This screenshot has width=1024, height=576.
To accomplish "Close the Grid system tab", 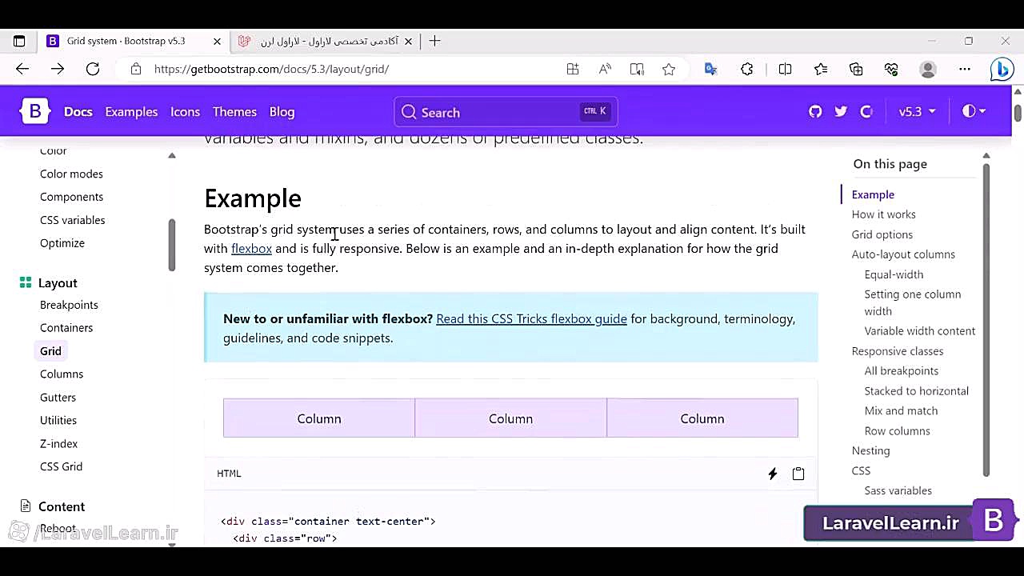I will tap(217, 41).
